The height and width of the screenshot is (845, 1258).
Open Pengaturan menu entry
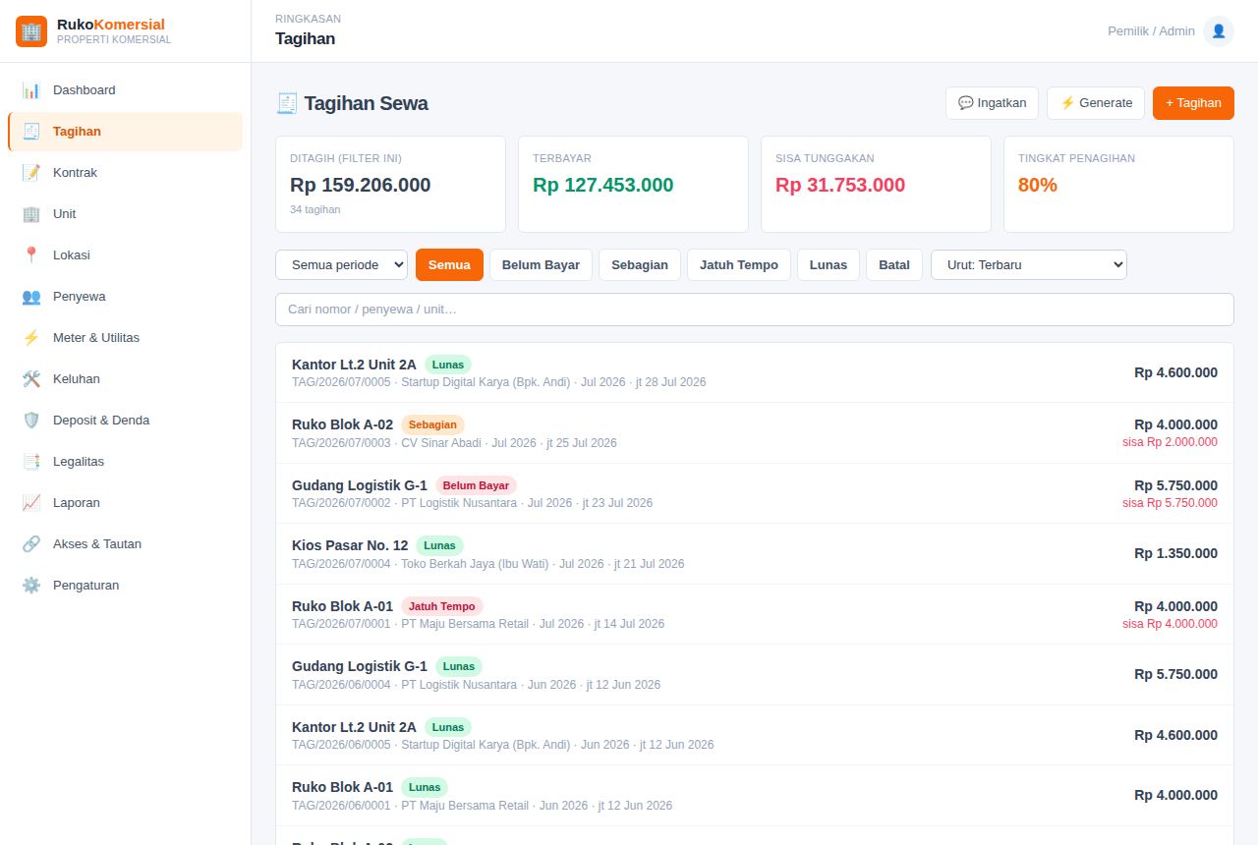pyautogui.click(x=125, y=586)
